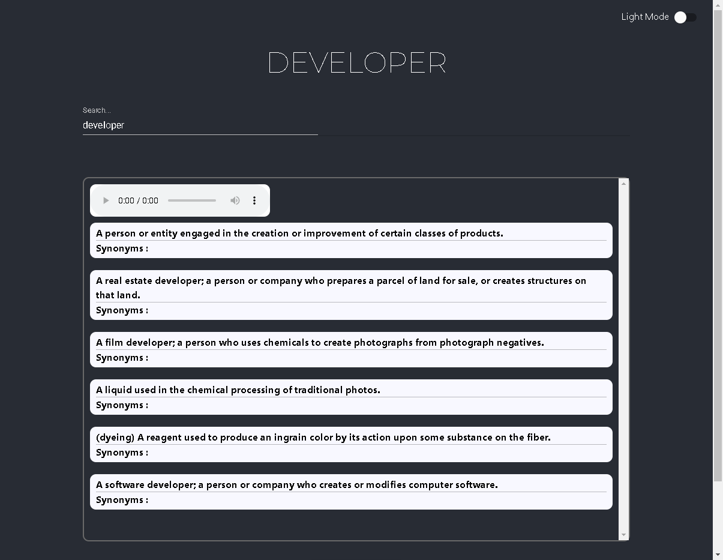Click Synonyms on the real estate developer definition
Image resolution: width=723 pixels, height=560 pixels.
122,310
